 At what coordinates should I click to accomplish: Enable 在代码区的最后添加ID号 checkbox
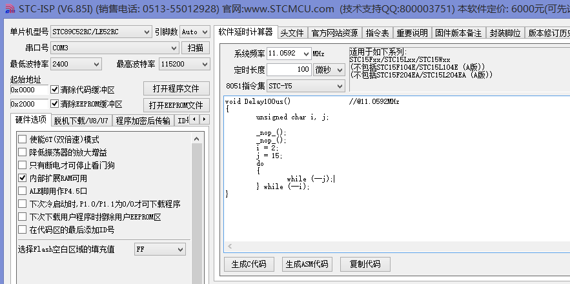23,230
